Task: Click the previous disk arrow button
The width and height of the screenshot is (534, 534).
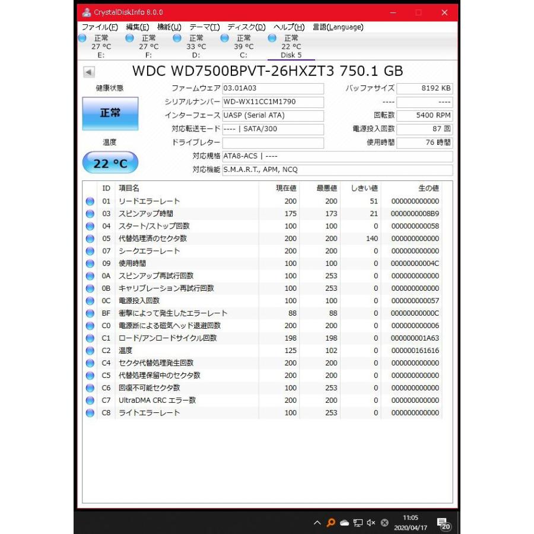Action: pos(89,72)
